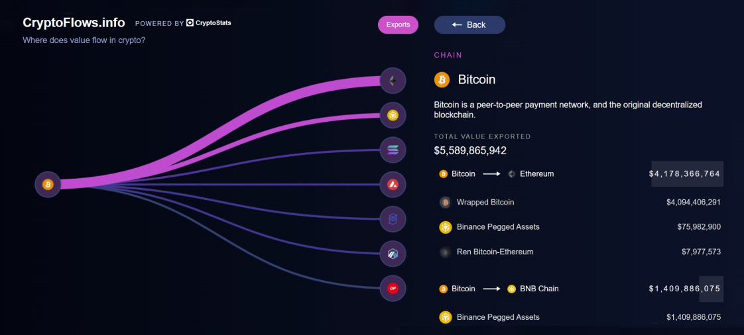Screen dimensions: 744x335
Task: Click the $4,178,366,764 Ethereum total value
Action: coord(684,174)
